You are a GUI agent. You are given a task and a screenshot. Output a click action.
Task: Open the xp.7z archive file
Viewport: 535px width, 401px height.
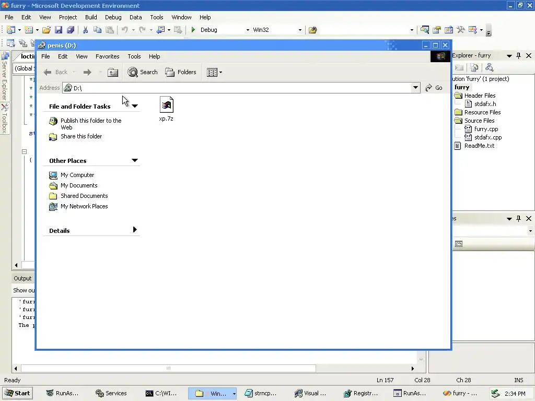coord(166,109)
